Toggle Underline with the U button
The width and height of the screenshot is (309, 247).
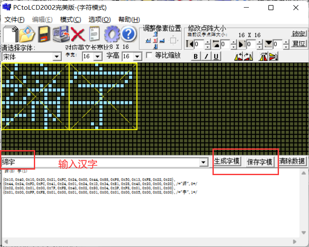pyautogui.click(x=216, y=56)
